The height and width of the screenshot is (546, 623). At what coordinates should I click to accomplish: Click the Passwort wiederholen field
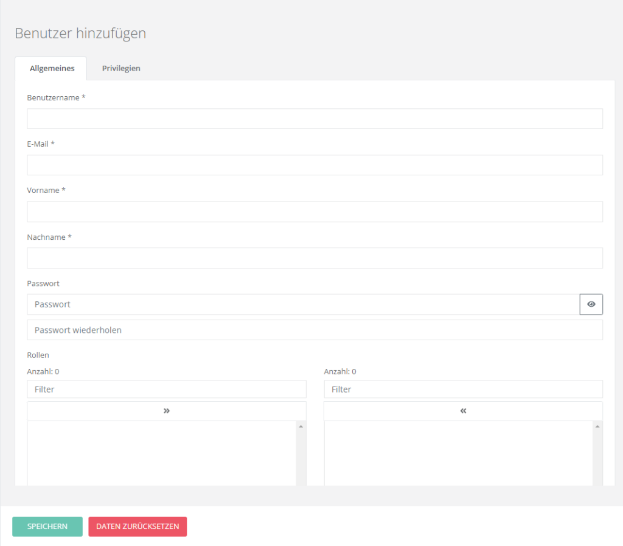click(315, 330)
